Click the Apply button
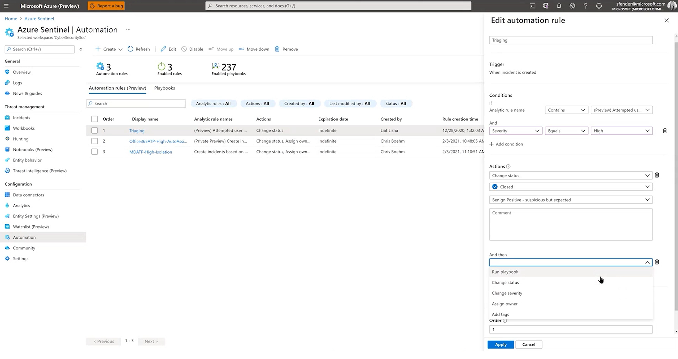This screenshot has width=678, height=359. click(501, 344)
